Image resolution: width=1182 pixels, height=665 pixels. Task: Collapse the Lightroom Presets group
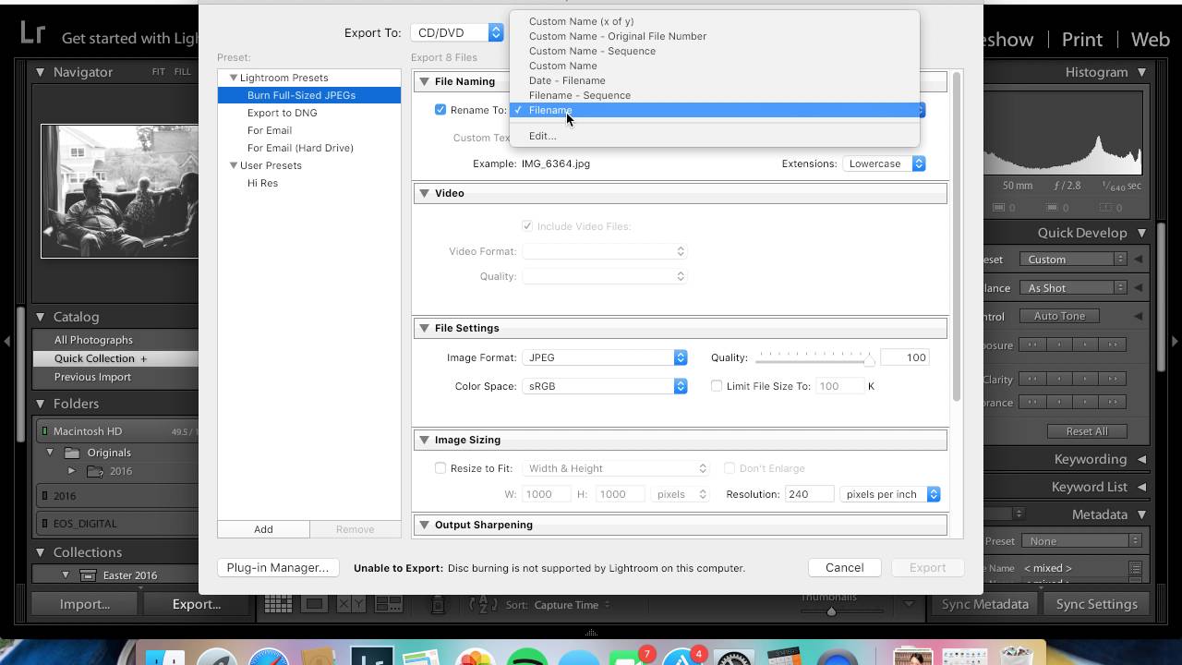click(234, 78)
